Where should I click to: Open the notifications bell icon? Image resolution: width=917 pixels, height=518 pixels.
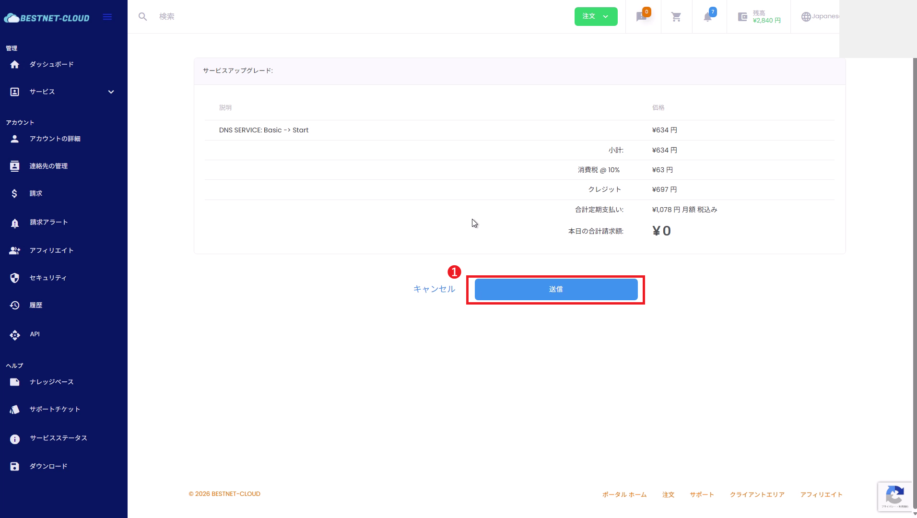pyautogui.click(x=708, y=17)
